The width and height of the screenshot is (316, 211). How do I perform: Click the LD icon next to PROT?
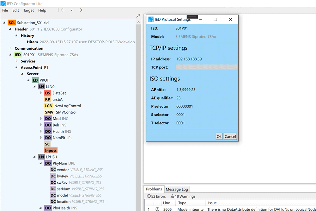click(x=35, y=80)
